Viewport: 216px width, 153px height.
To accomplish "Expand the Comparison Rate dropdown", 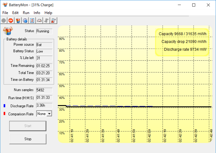I will pyautogui.click(x=49, y=114).
